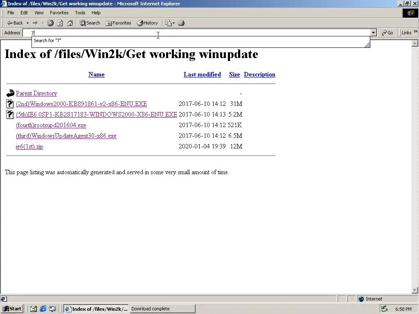419x314 pixels.
Task: Click the vertical scrollbar up arrow
Action: (x=415, y=43)
